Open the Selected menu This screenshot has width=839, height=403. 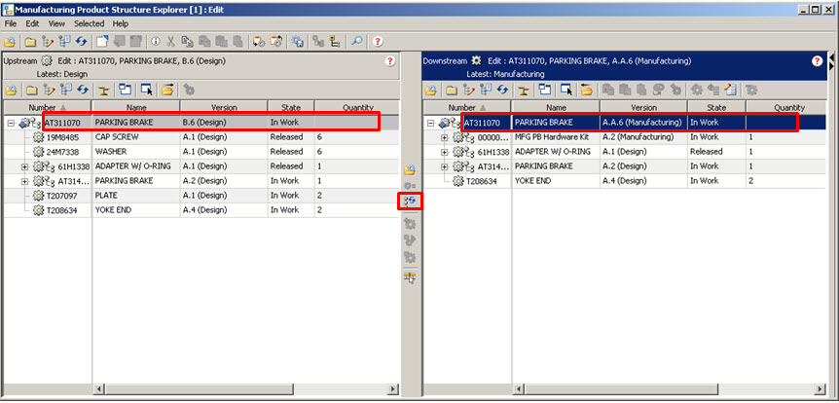89,23
